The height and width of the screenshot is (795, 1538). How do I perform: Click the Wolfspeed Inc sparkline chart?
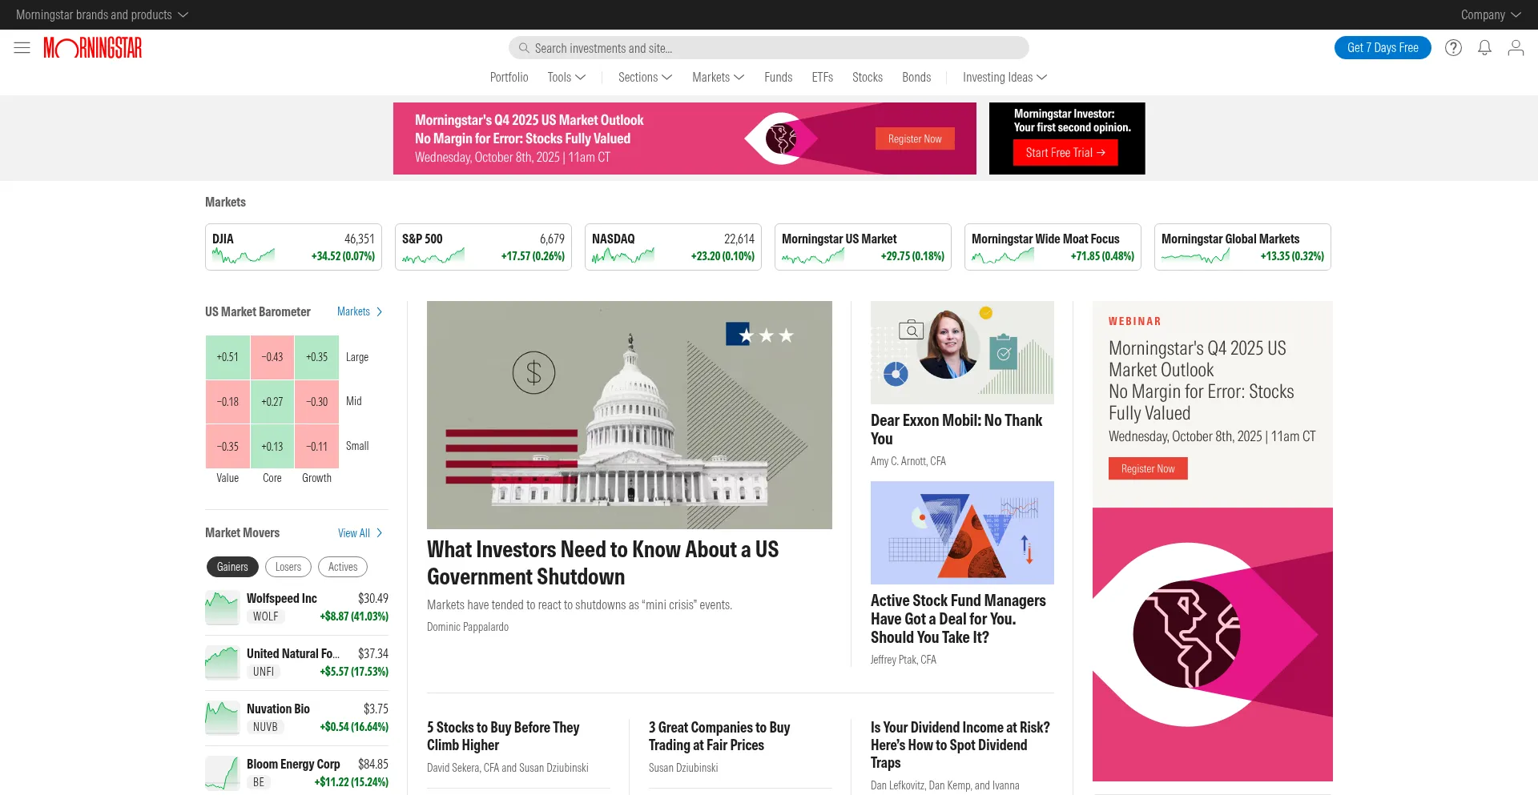(222, 608)
